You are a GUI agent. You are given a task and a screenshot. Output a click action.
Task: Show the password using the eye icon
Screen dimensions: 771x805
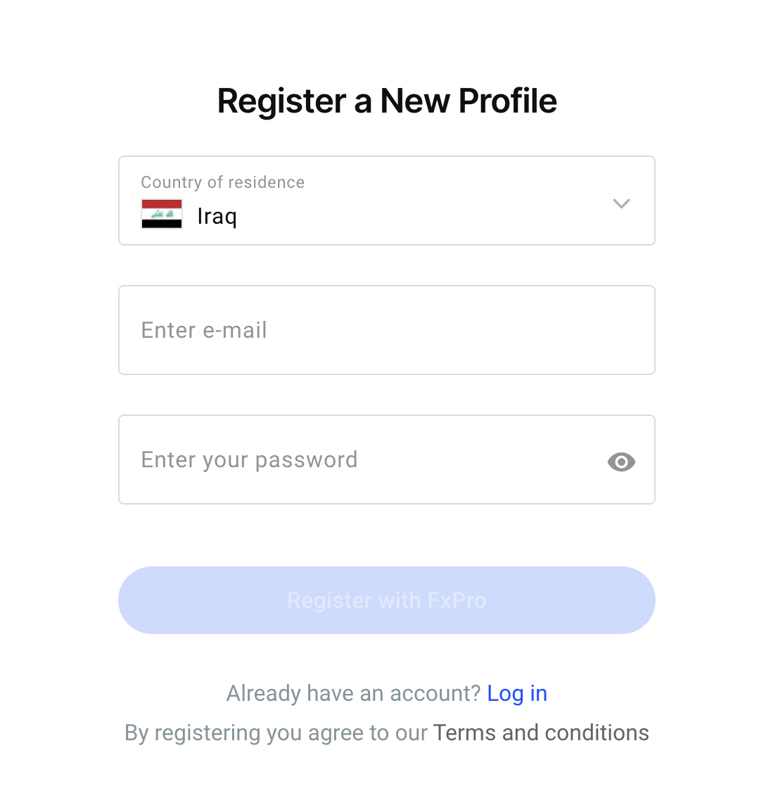click(621, 462)
